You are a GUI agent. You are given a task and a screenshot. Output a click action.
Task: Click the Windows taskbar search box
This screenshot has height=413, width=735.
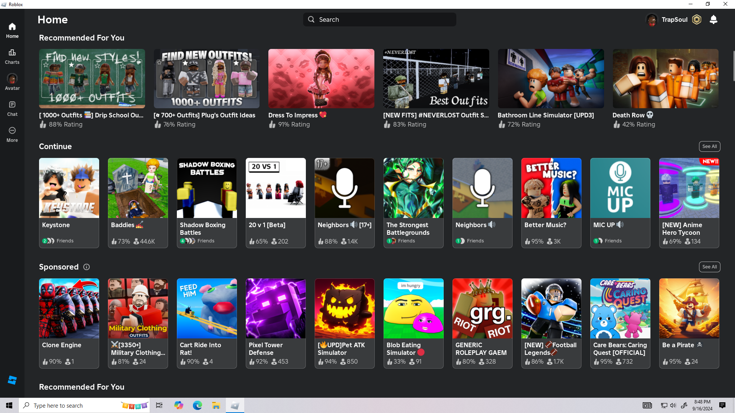[84, 405]
